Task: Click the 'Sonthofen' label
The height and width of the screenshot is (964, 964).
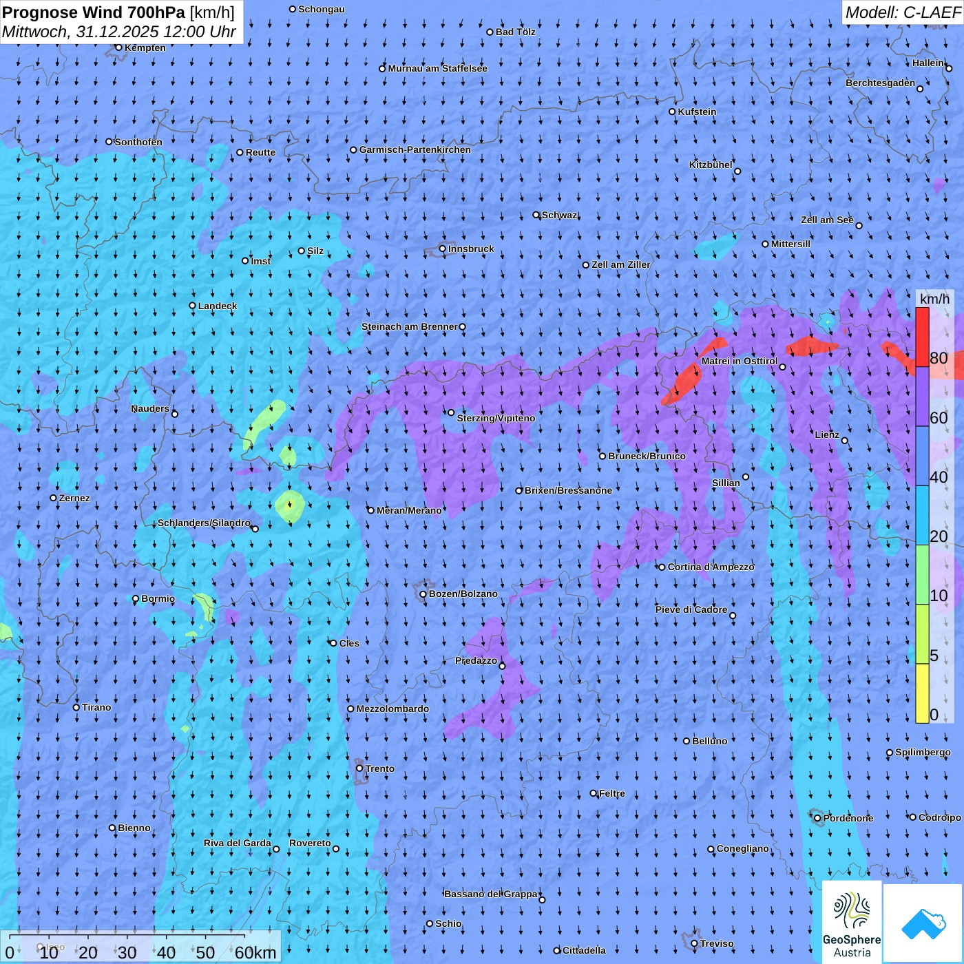Action: pos(138,142)
